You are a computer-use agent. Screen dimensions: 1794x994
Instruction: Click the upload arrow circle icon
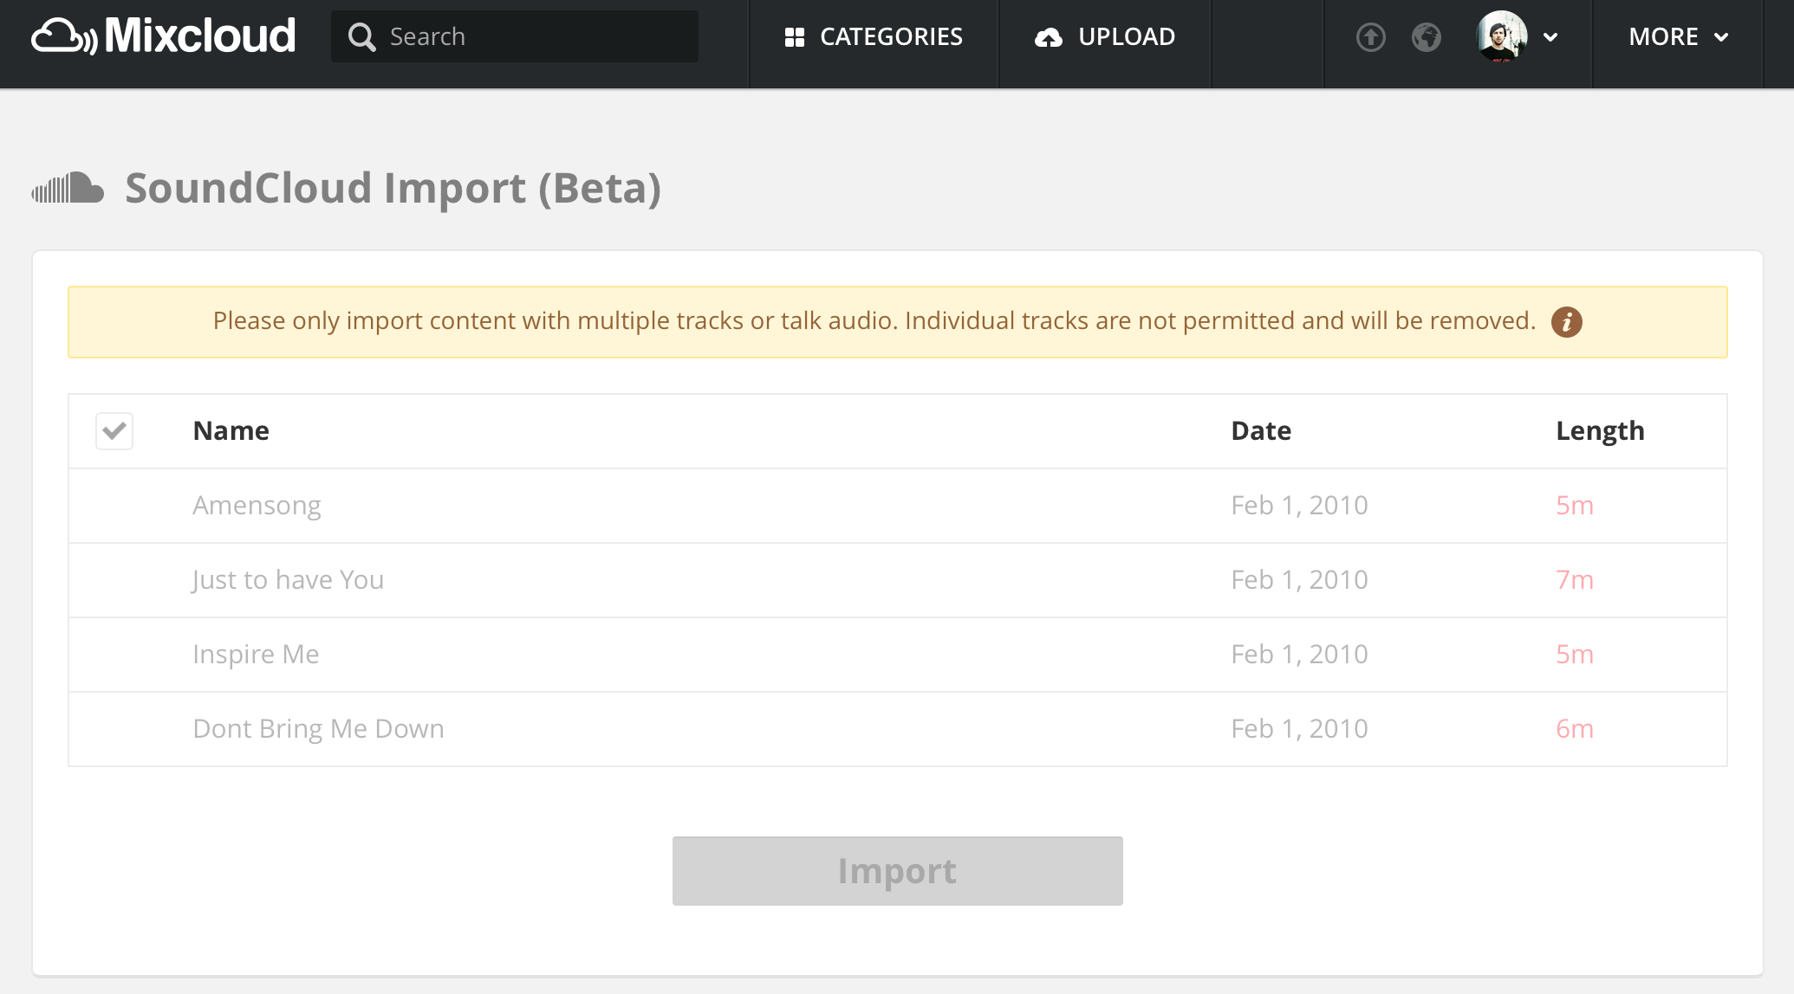(1370, 37)
